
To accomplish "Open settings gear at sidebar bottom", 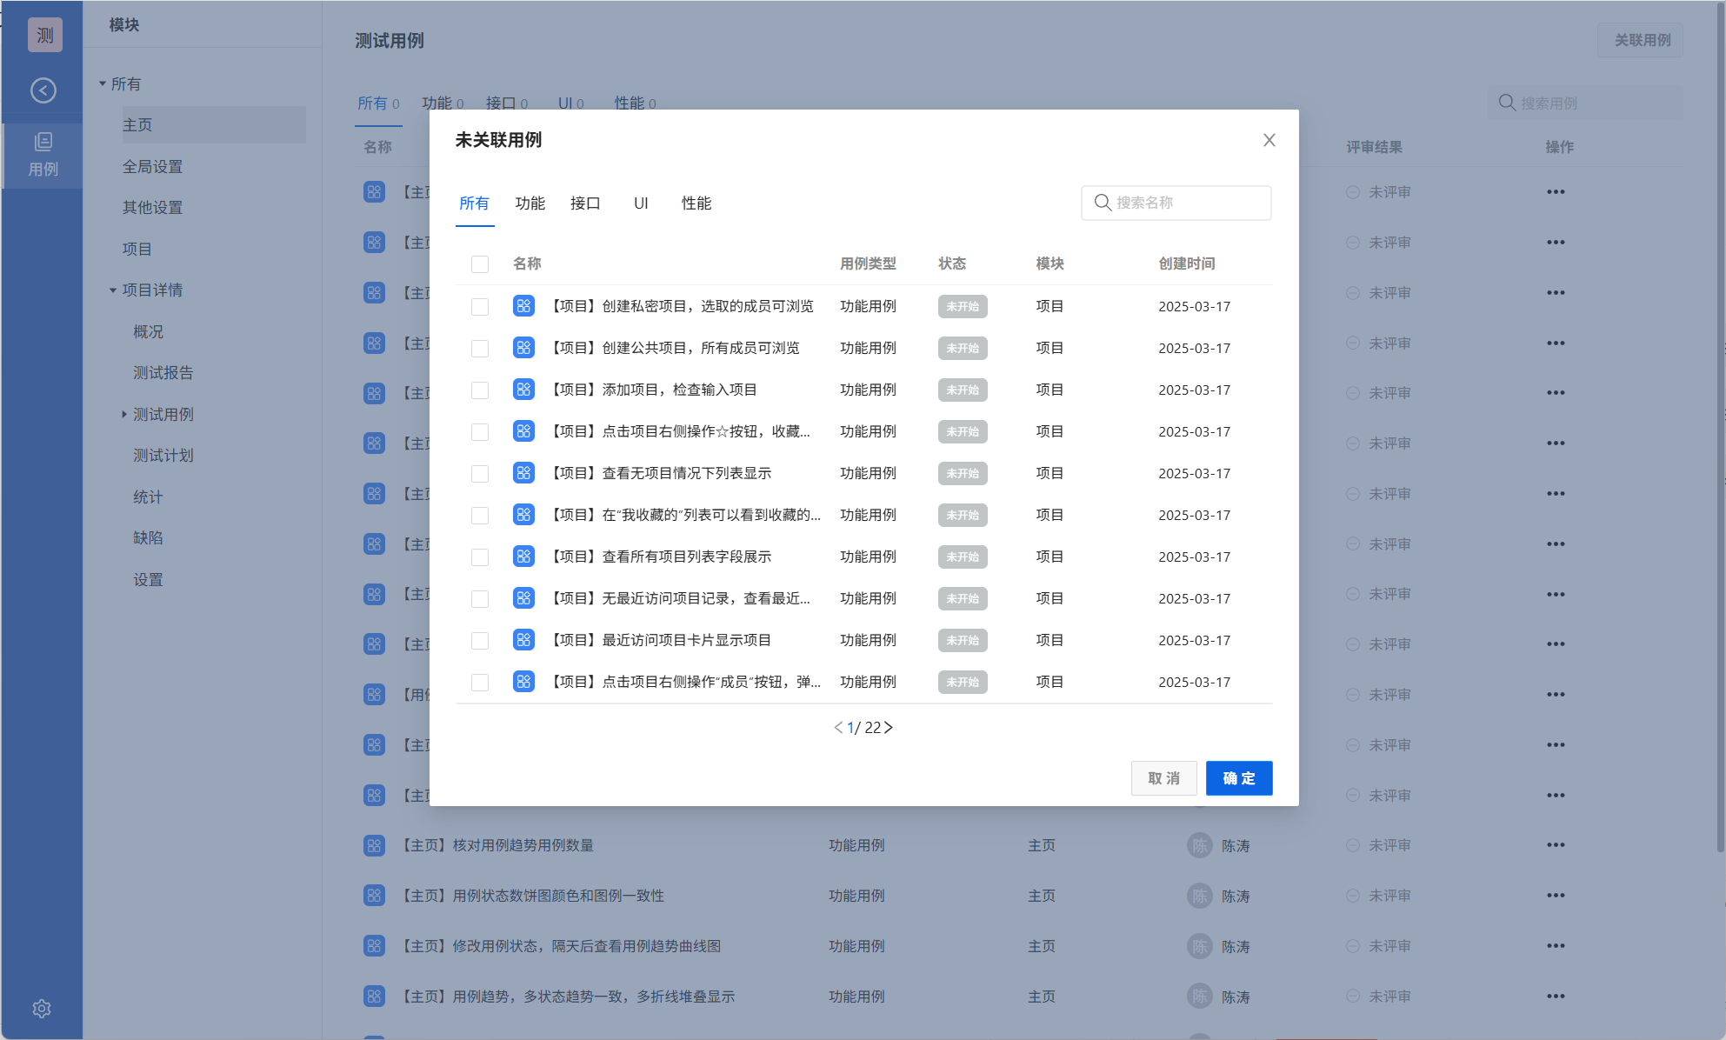I will [42, 1008].
